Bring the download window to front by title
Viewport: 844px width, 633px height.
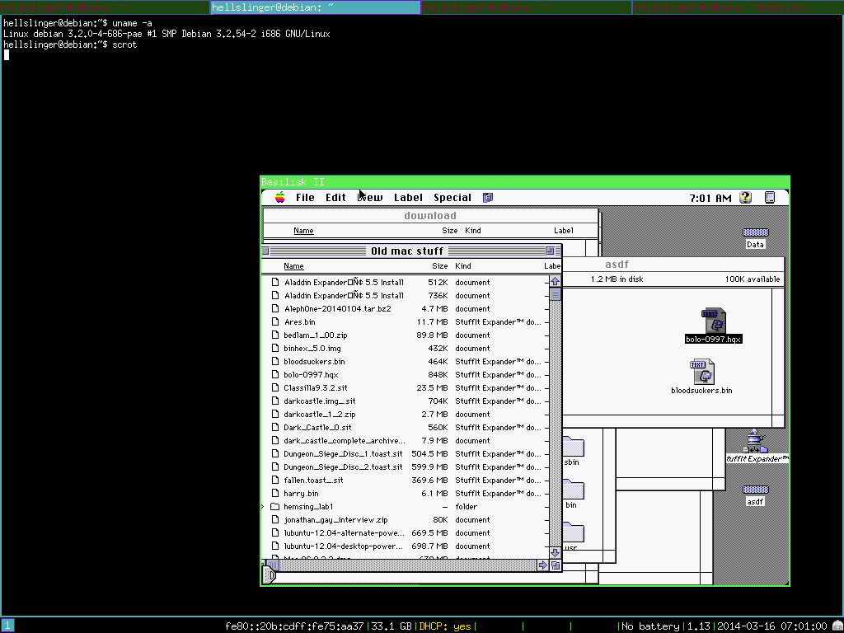(x=430, y=215)
